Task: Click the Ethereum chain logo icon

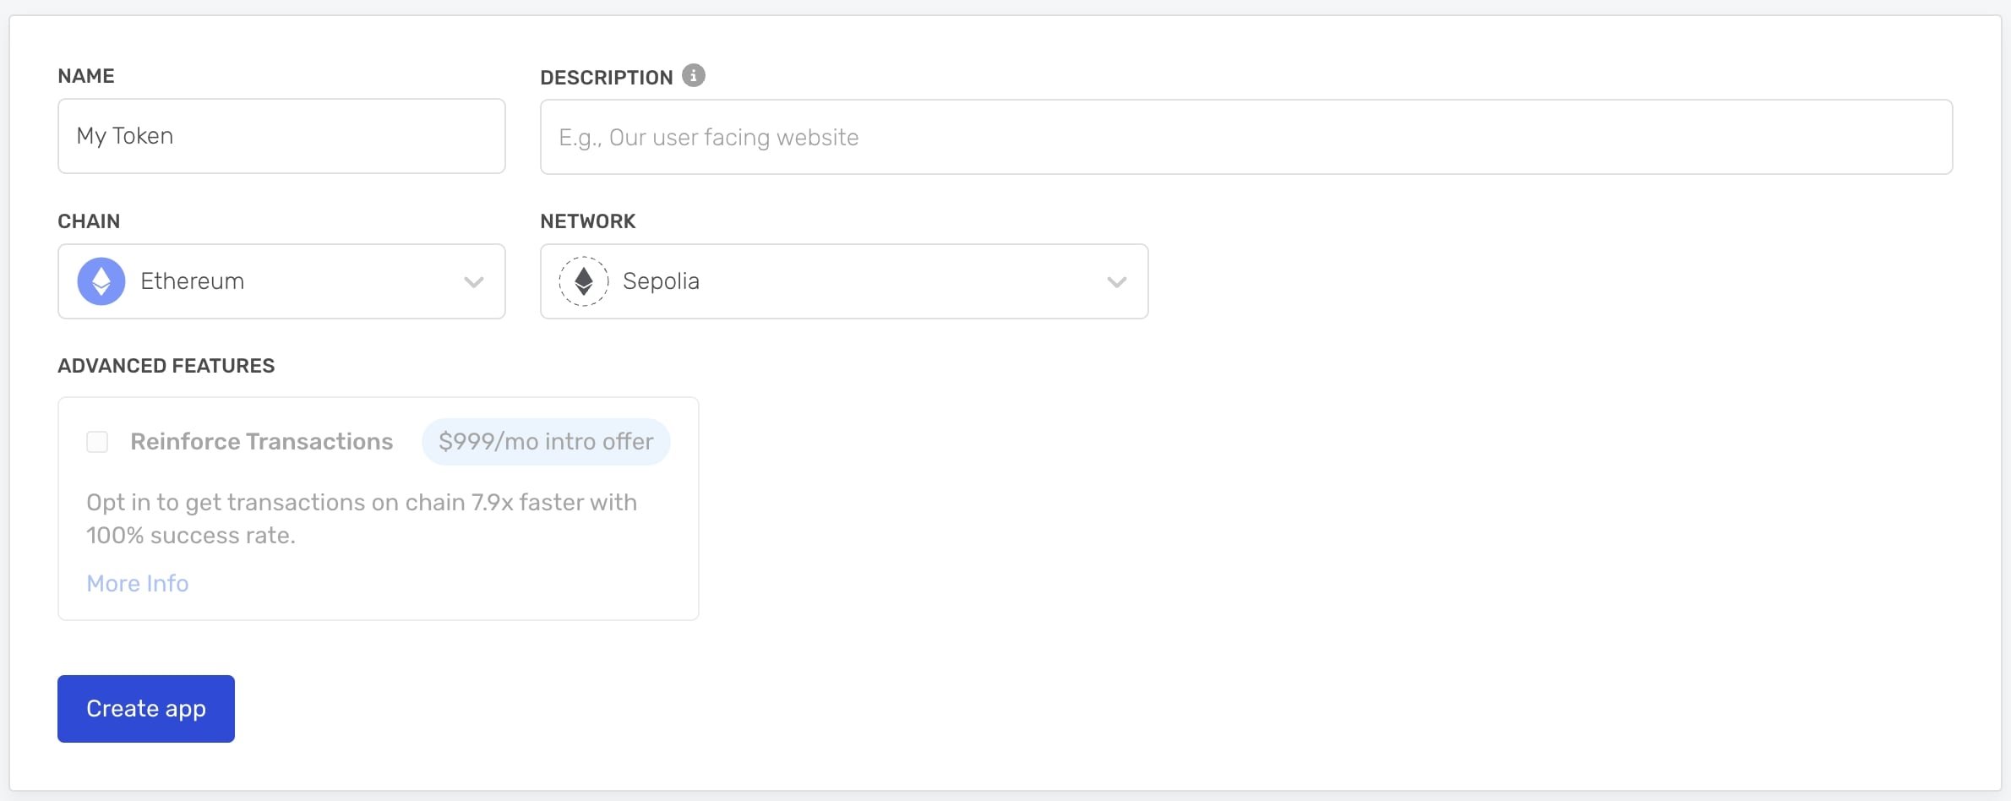Action: pyautogui.click(x=101, y=281)
